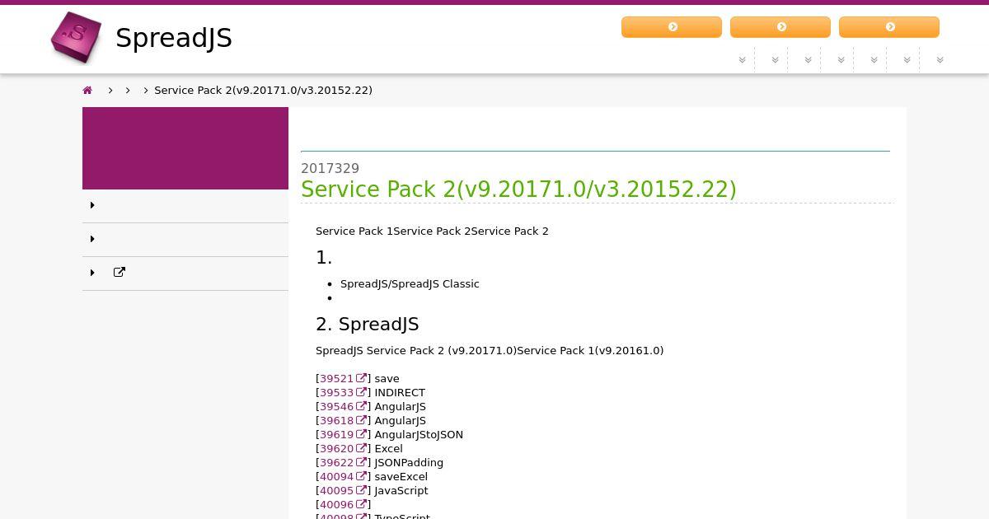Click the date text 2017329
The width and height of the screenshot is (989, 519).
330,168
